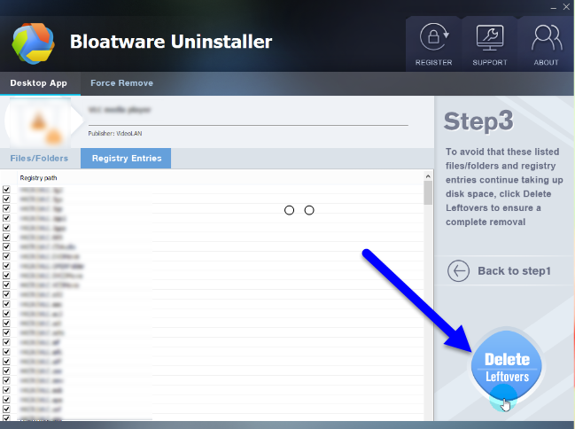Click the Step3 heading

click(478, 121)
